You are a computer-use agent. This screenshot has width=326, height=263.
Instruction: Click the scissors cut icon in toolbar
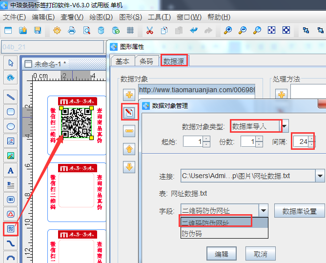(x=149, y=31)
